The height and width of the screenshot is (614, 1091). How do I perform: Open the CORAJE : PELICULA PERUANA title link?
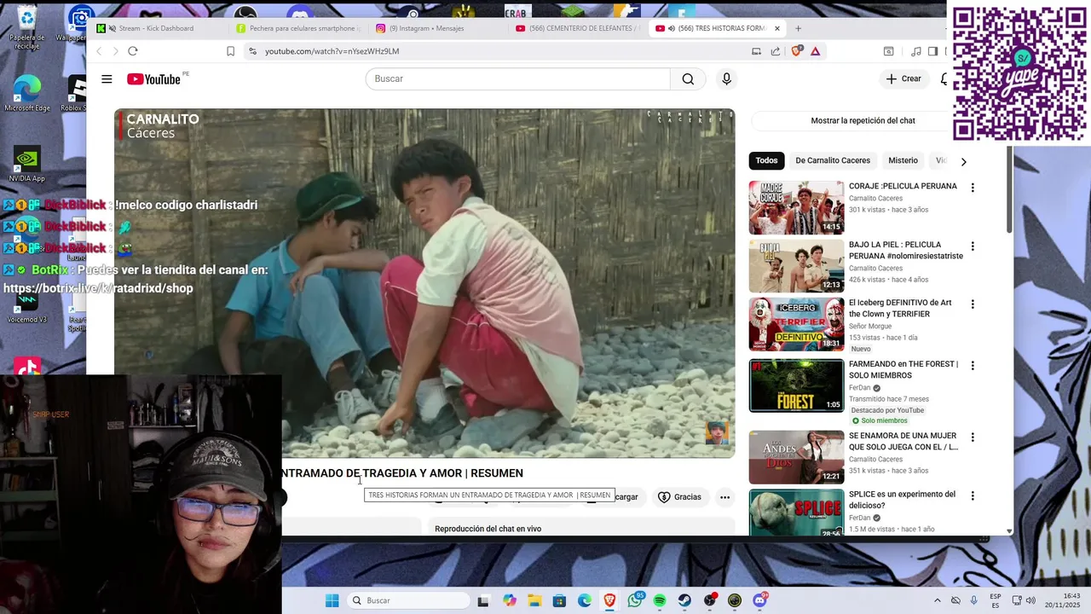click(903, 186)
